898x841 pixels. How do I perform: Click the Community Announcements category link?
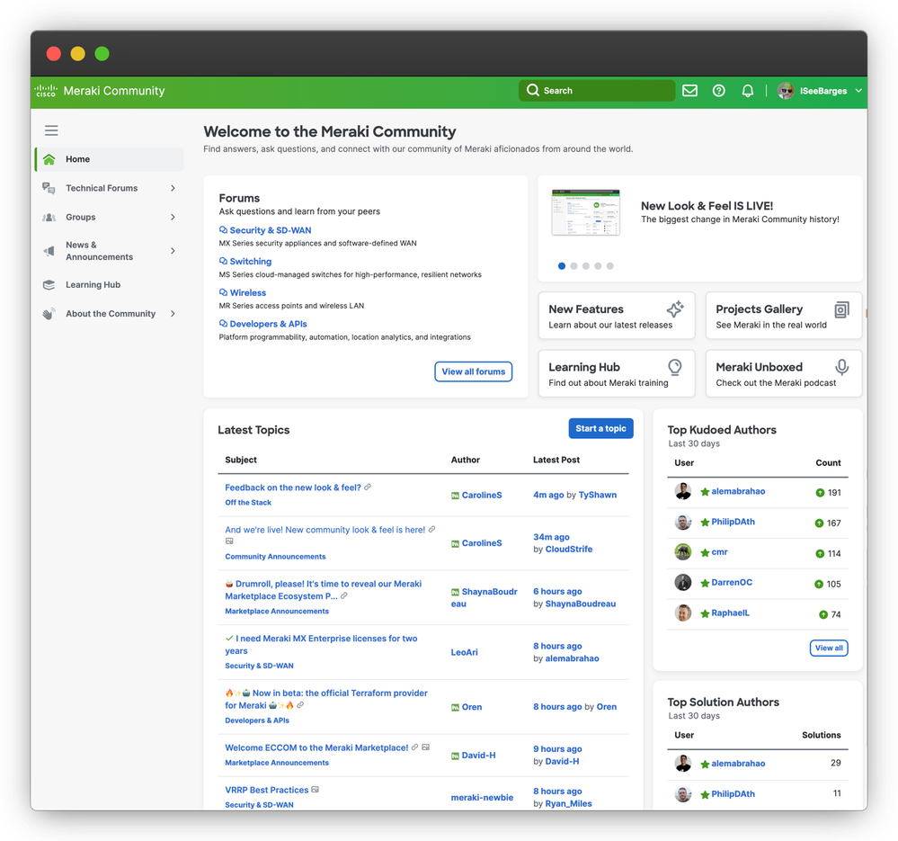tap(275, 556)
